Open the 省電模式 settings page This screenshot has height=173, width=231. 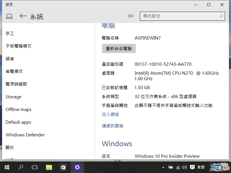tap(14, 71)
